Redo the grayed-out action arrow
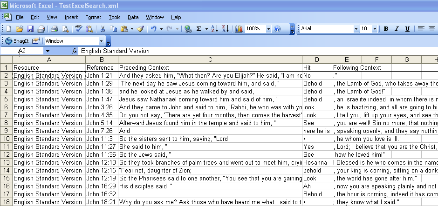 pos(170,29)
